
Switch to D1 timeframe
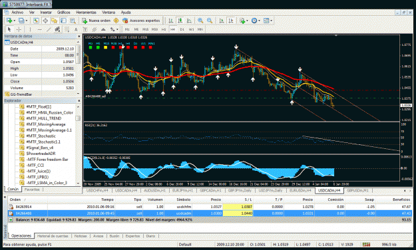click(182, 29)
